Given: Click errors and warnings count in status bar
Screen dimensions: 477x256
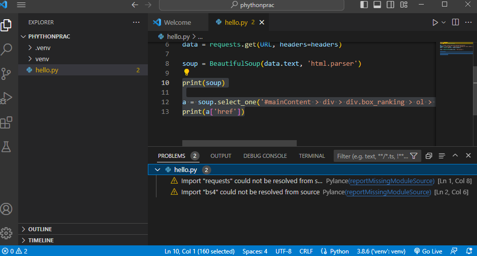Looking at the screenshot, I should [15, 251].
